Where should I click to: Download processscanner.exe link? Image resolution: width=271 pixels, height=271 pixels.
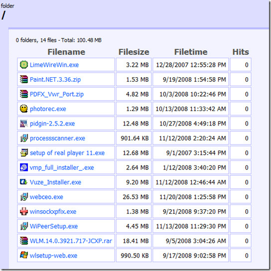click(57, 138)
